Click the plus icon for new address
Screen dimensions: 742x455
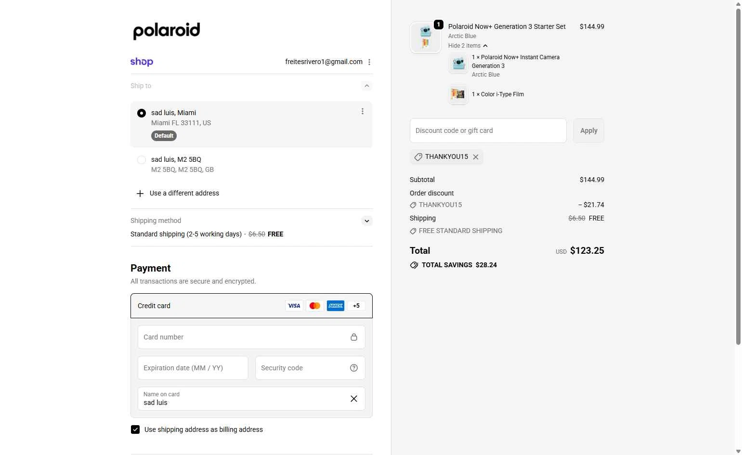pos(140,194)
